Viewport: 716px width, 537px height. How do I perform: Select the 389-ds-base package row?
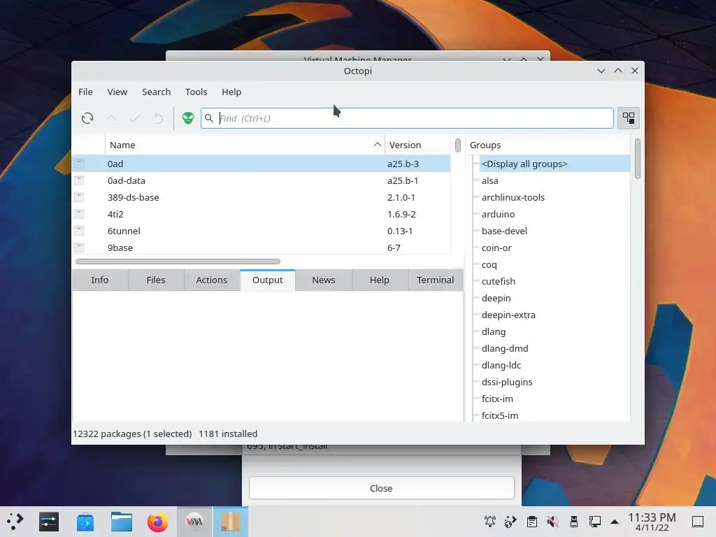(x=262, y=197)
